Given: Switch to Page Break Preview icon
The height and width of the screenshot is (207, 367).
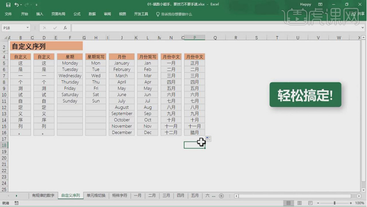Looking at the screenshot, I should (310, 203).
